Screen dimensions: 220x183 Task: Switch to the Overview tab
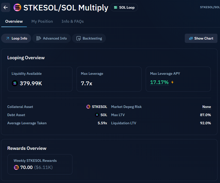tap(14, 21)
